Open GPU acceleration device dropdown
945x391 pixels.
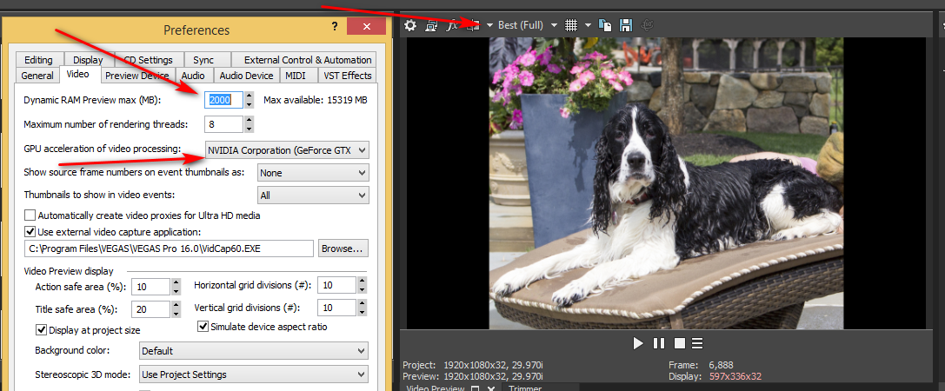point(287,150)
